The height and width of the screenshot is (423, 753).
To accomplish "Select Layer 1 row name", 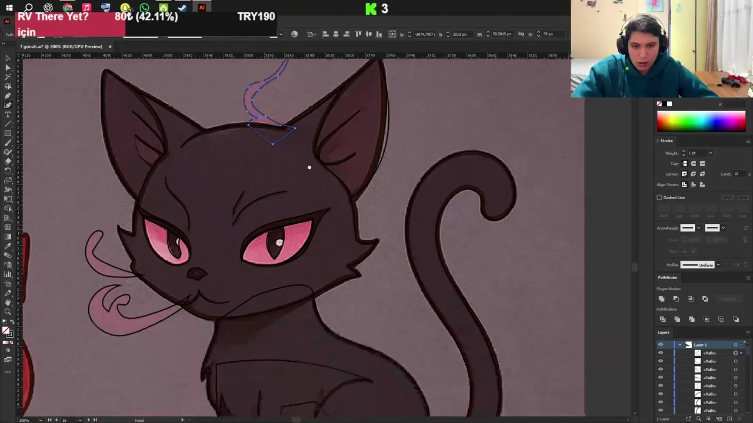I will click(700, 345).
